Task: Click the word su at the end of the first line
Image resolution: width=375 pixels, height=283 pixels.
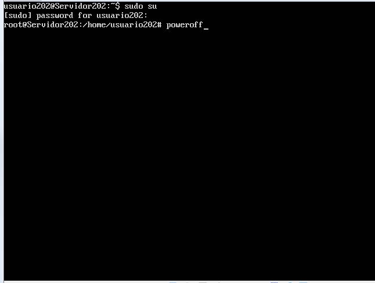Action: pyautogui.click(x=152, y=6)
